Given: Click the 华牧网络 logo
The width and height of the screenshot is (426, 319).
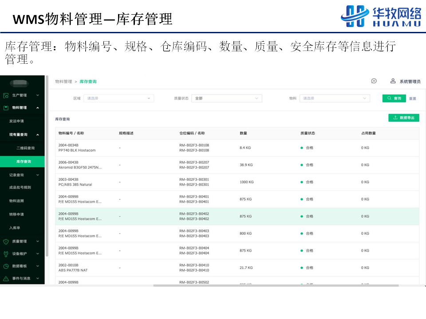Looking at the screenshot, I should [381, 16].
